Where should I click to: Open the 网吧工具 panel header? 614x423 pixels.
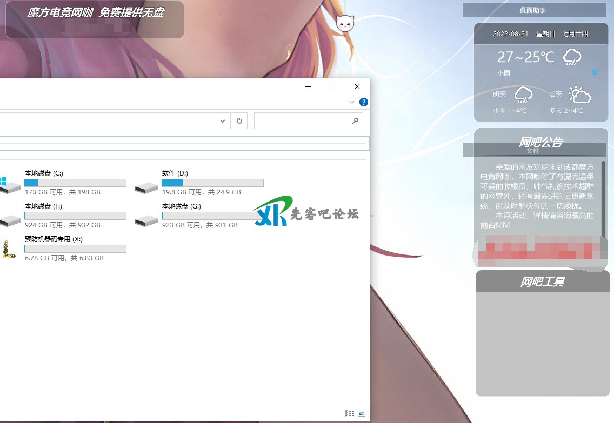point(542,281)
